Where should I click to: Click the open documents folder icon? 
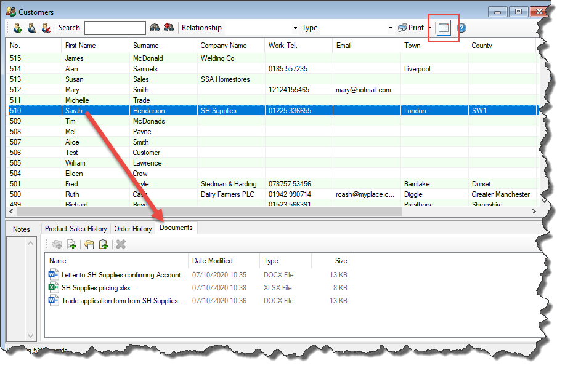(x=89, y=244)
